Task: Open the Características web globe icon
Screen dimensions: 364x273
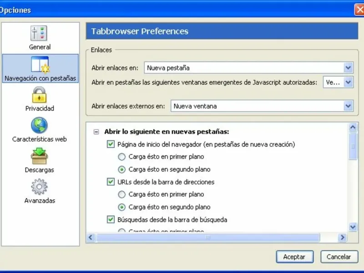Action: [40, 126]
